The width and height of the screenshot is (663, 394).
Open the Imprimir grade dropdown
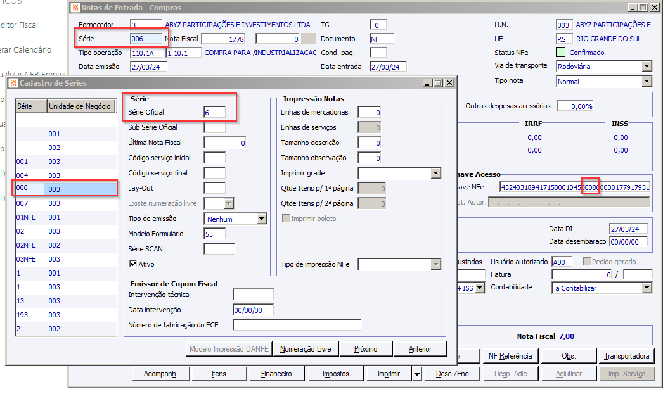point(436,173)
